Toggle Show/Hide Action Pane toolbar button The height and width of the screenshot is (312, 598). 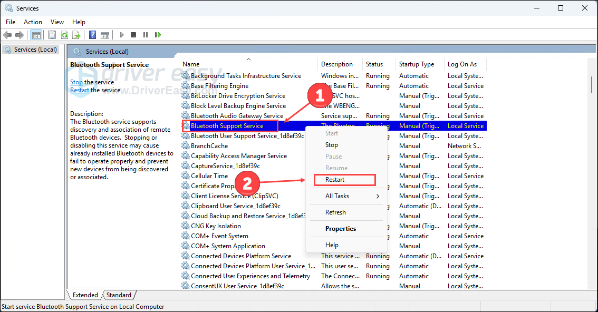105,35
